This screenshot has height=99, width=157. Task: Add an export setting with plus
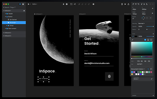point(153,96)
